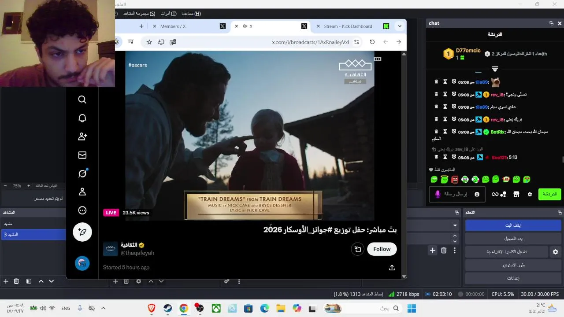Open X notifications bell icon
The image size is (564, 317).
[82, 118]
